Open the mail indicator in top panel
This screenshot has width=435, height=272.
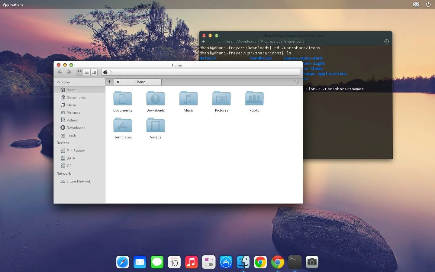coord(416,5)
